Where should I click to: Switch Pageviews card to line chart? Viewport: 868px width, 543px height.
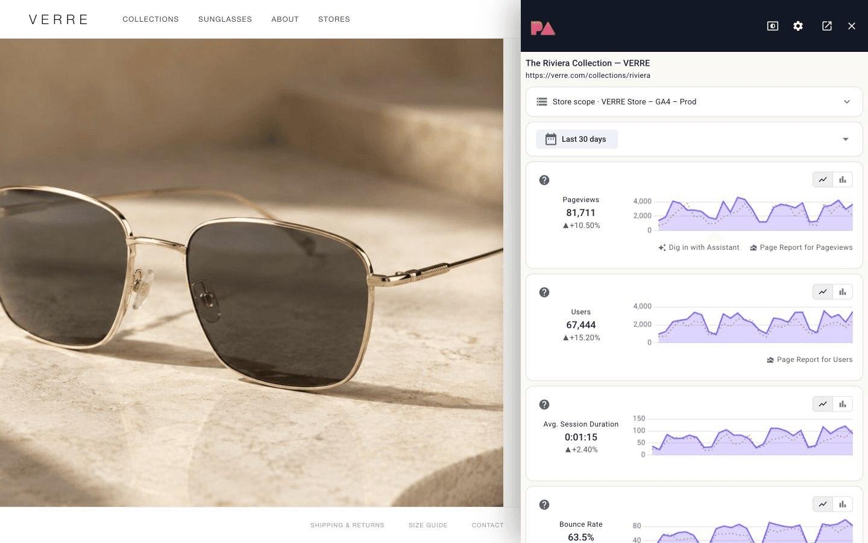coord(823,180)
